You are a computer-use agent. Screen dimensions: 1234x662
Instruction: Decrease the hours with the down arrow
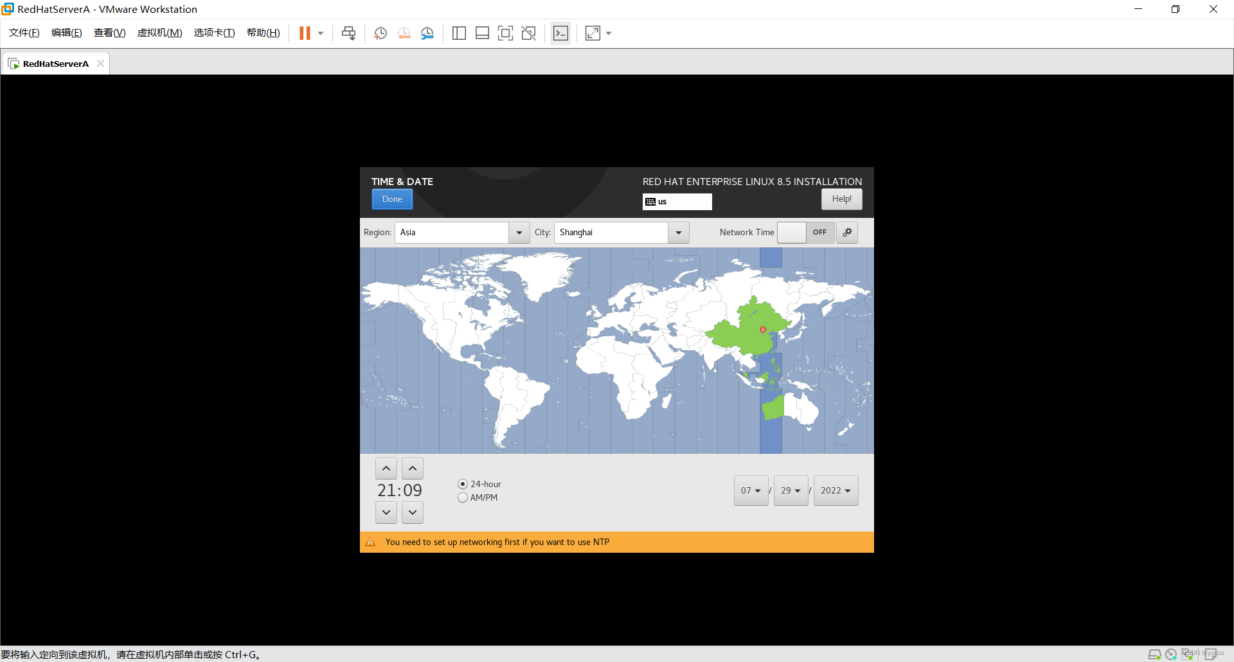[386, 512]
